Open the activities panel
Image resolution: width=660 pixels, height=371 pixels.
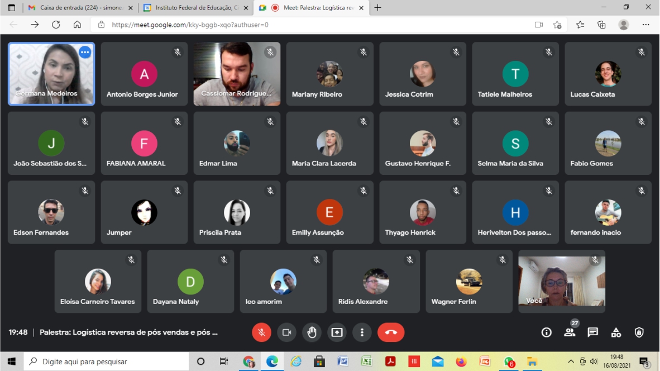pos(616,332)
